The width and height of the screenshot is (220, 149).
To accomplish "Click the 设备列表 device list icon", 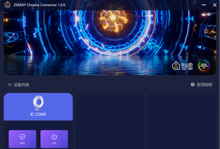I will [10, 85].
